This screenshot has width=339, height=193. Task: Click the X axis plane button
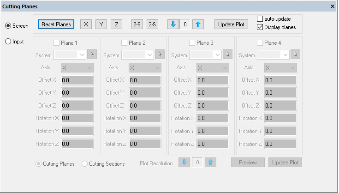[86, 24]
